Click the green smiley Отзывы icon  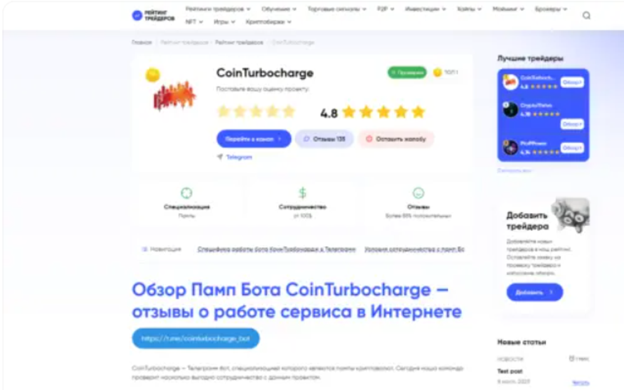[418, 193]
